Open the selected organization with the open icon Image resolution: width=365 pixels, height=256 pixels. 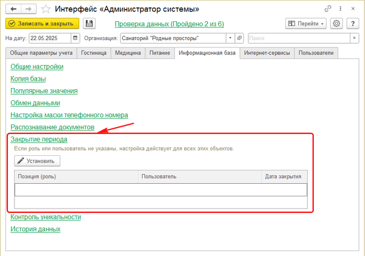pyautogui.click(x=239, y=38)
